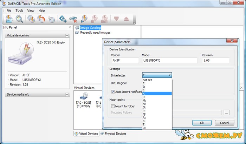The width and height of the screenshot is (246, 144).
Task: Click the Model field UJS1MBOPYJ
Action: click(170, 61)
